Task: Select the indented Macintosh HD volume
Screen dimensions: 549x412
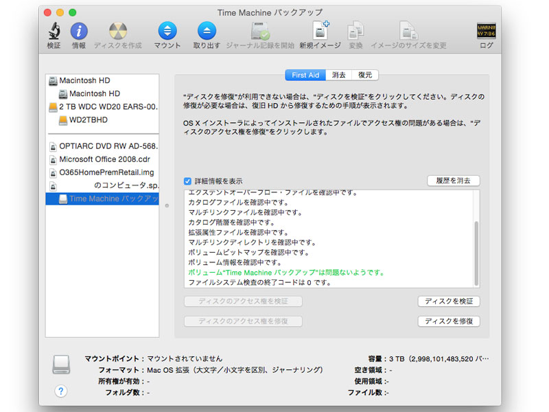Action: tap(102, 93)
